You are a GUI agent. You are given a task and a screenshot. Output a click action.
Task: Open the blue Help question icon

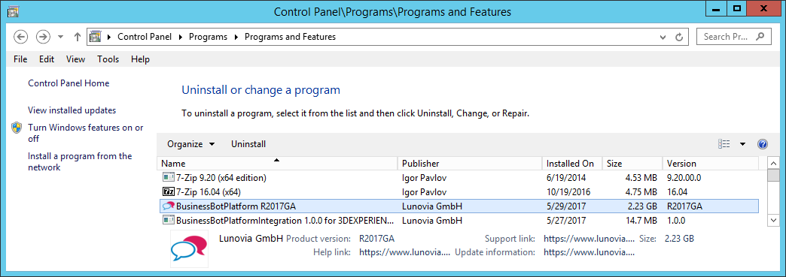point(763,144)
